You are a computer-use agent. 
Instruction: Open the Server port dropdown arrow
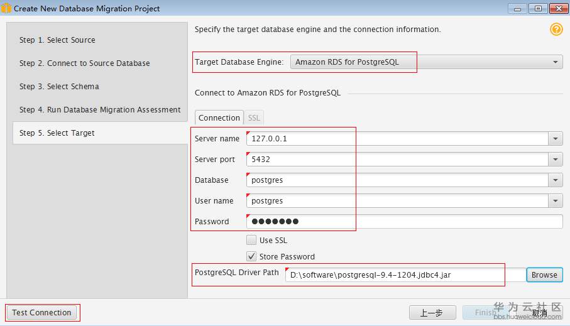click(556, 160)
